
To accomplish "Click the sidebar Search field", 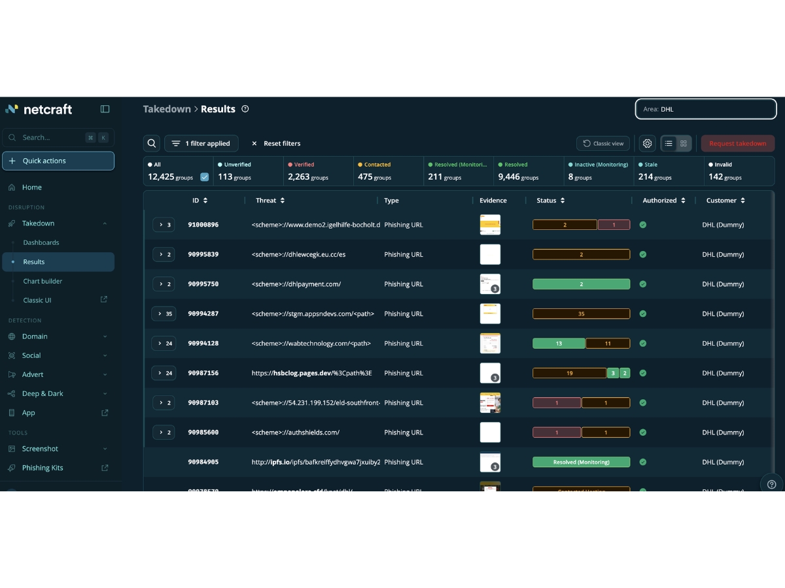I will coord(58,138).
